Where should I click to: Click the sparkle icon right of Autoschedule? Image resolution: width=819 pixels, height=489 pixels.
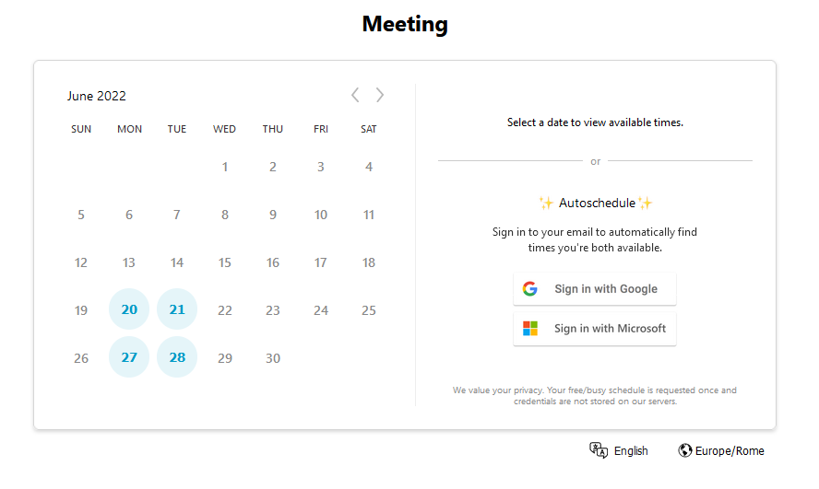coord(645,203)
